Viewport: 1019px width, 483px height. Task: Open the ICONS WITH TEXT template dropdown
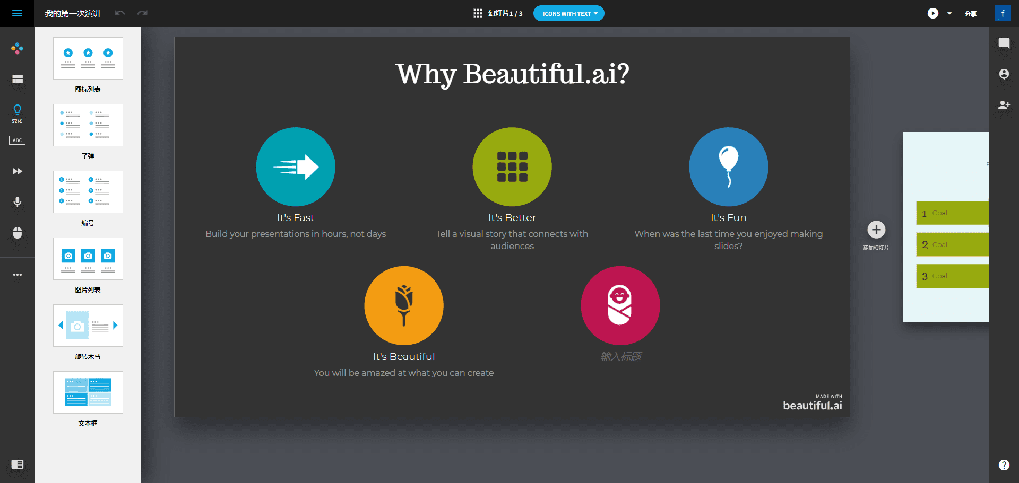(x=568, y=13)
